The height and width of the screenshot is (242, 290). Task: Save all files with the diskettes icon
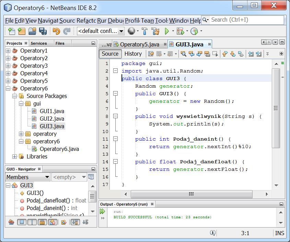43,31
